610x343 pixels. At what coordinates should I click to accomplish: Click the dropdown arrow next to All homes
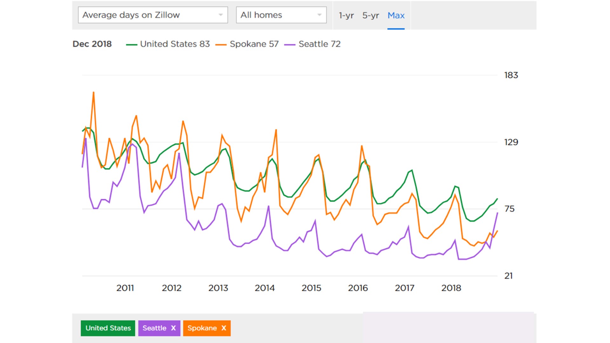click(x=320, y=15)
